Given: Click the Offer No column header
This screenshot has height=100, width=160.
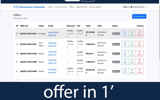Looking at the screenshot, I should [x=24, y=26].
